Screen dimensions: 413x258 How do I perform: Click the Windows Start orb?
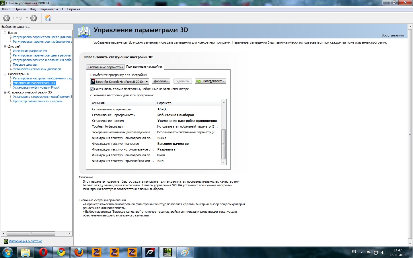[8, 252]
